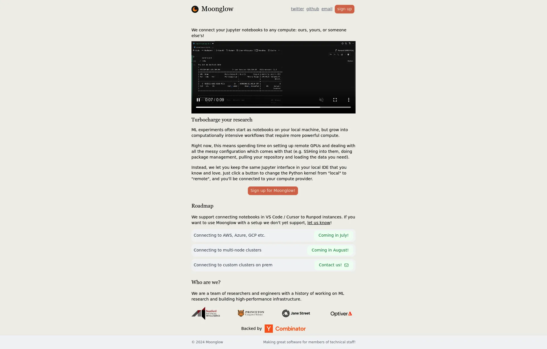Click the email contact icon
The image size is (547, 349).
[346, 265]
